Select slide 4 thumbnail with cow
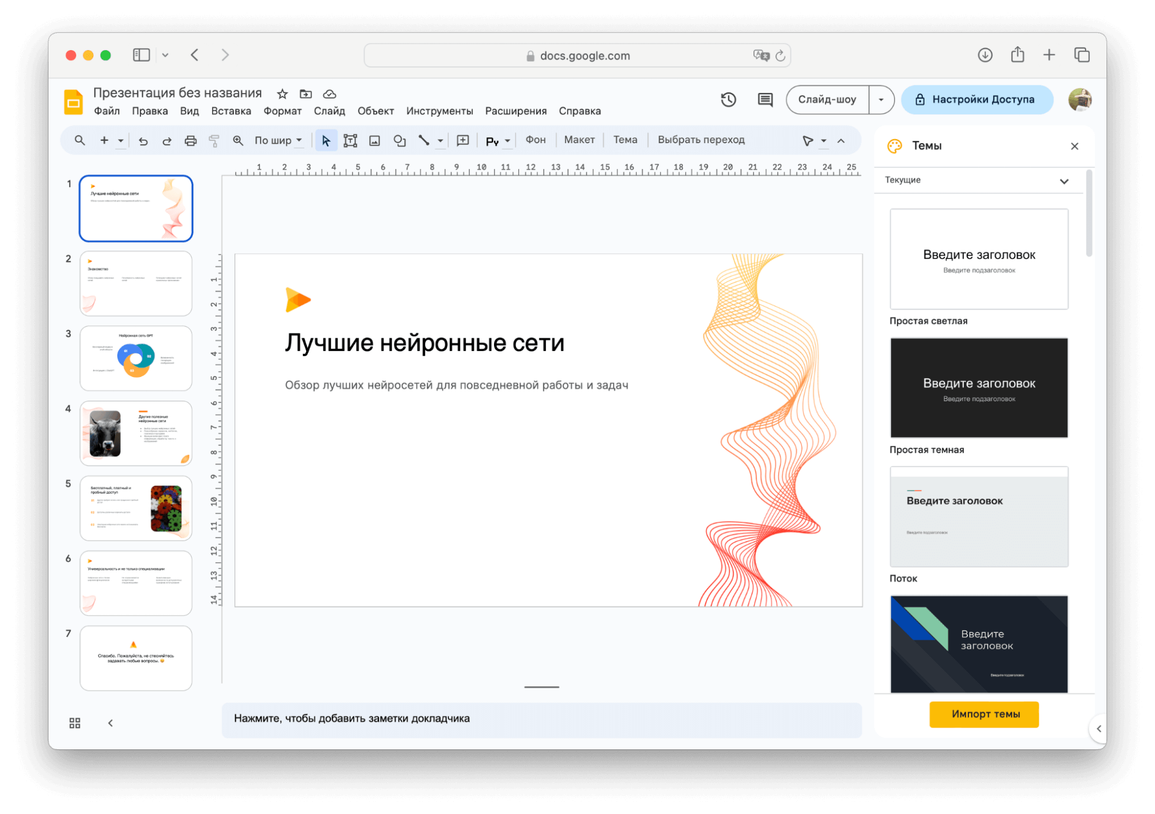 (x=136, y=433)
